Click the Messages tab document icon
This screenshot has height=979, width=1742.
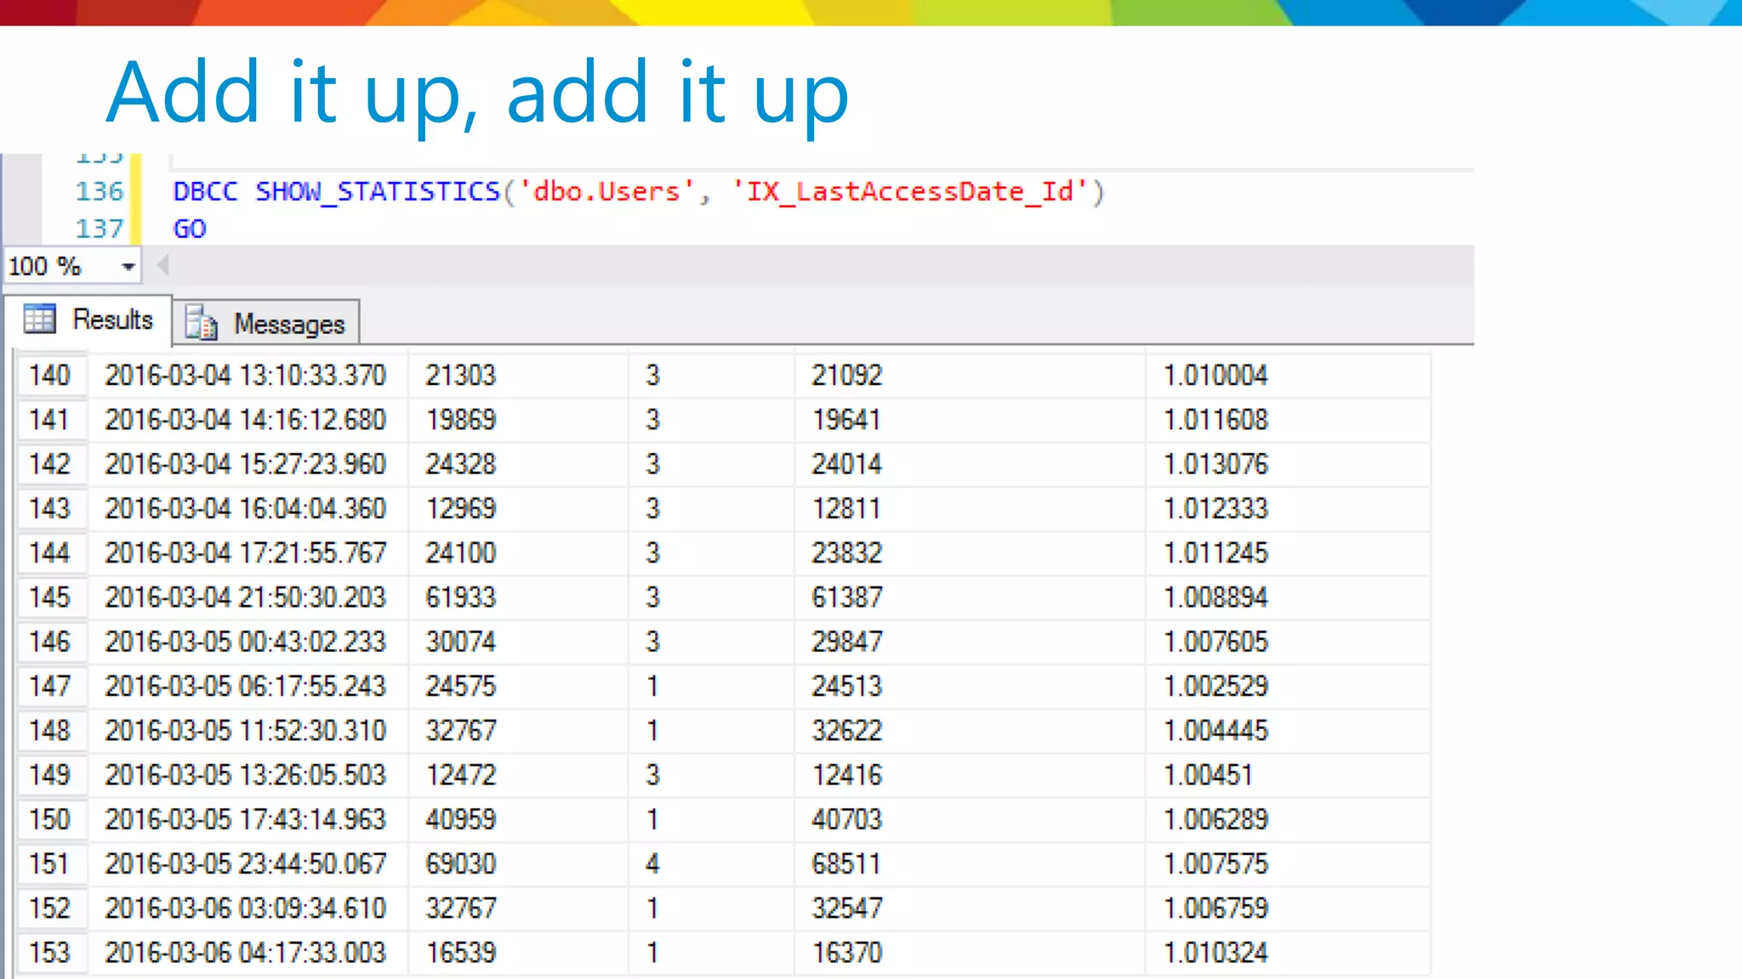(x=202, y=323)
